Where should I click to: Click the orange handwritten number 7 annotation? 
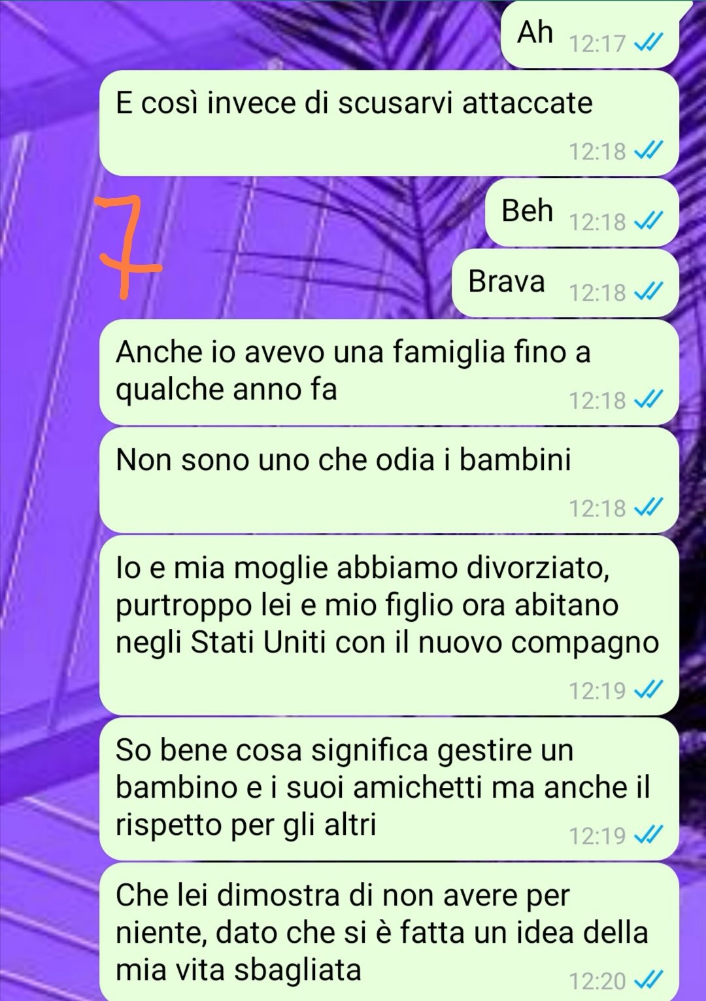coord(127,245)
